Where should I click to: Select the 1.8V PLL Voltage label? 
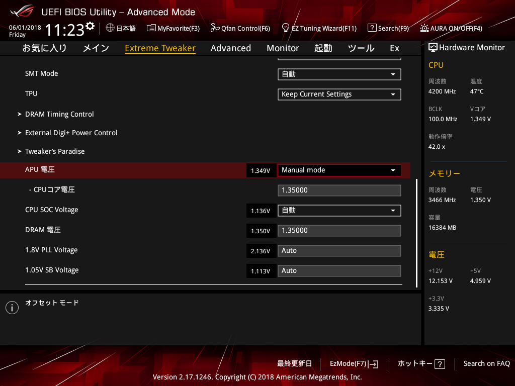point(51,250)
